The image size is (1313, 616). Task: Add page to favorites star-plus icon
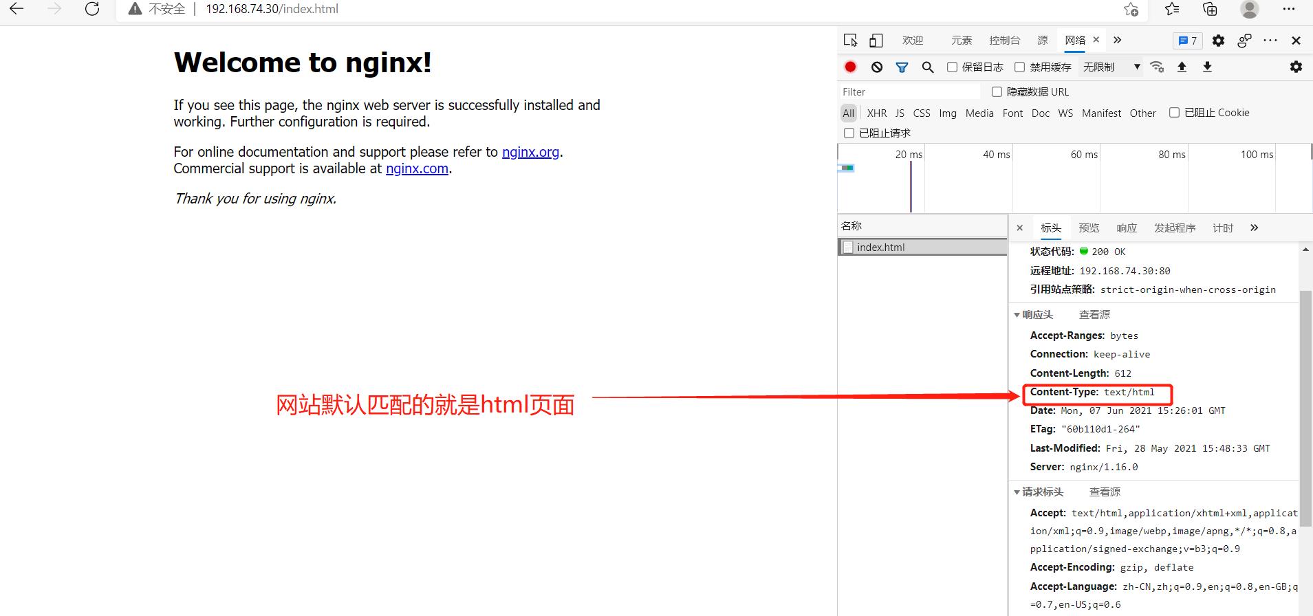(x=1131, y=9)
